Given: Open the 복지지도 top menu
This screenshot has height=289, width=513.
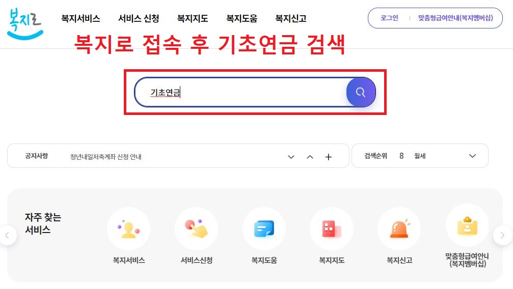Looking at the screenshot, I should (x=193, y=19).
